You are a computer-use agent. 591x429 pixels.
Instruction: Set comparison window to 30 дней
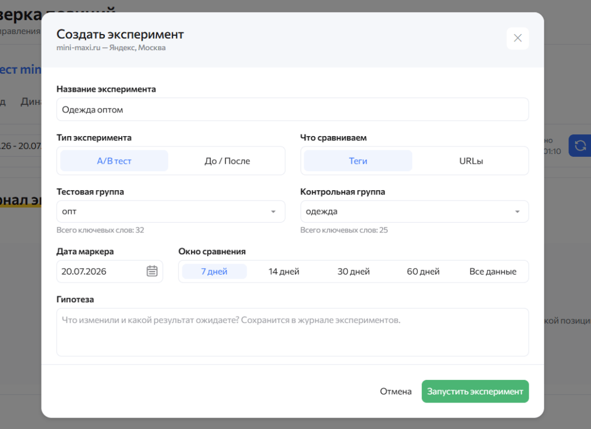354,272
